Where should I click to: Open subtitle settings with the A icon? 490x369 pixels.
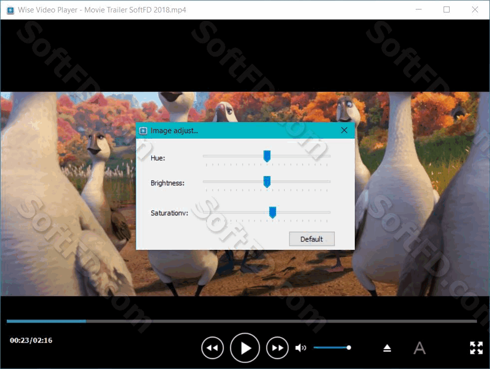419,348
